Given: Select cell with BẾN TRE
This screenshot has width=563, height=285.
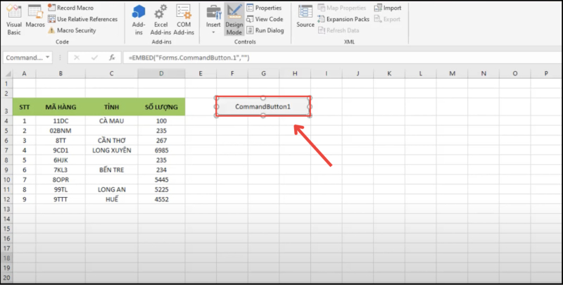Looking at the screenshot, I should point(112,170).
